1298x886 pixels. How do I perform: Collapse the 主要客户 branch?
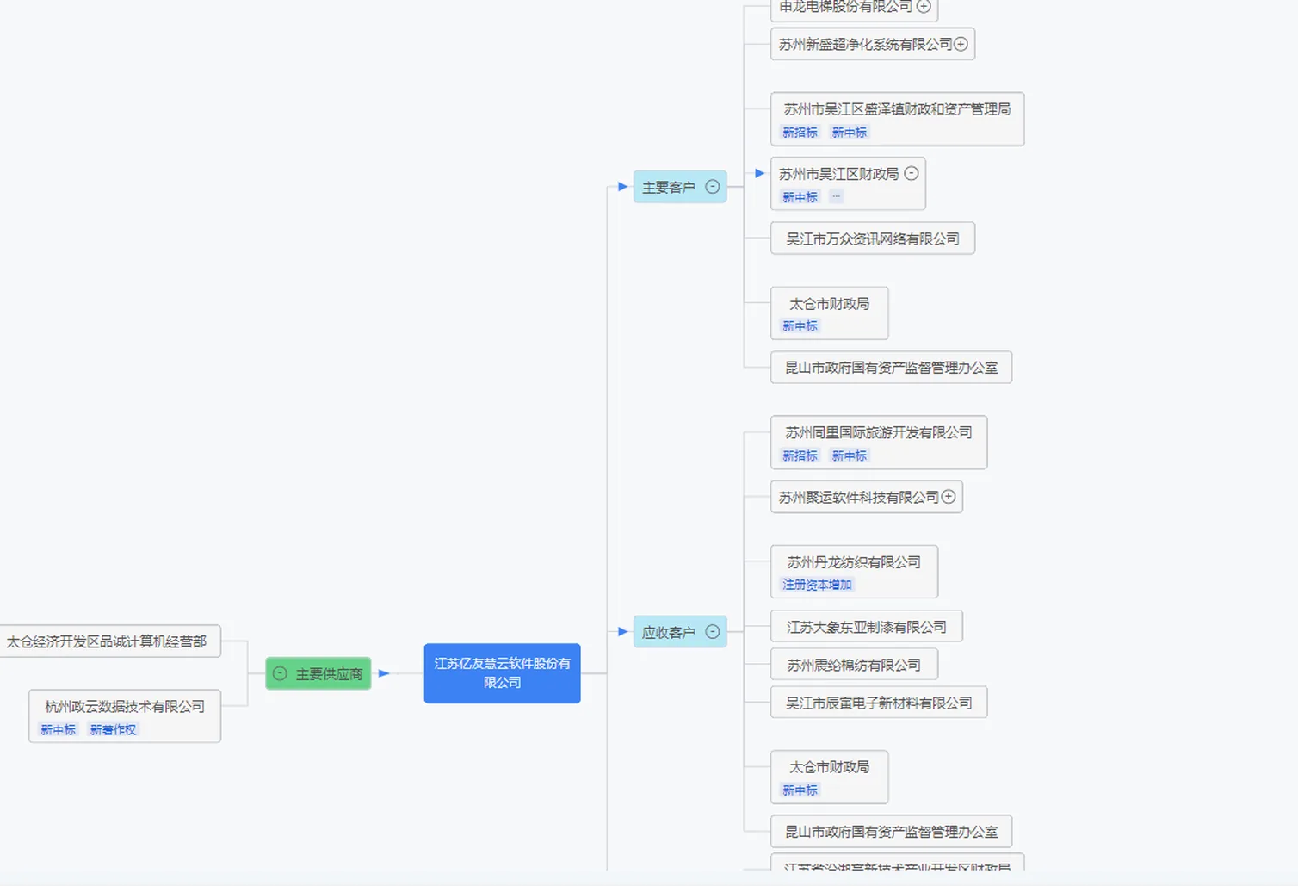(713, 187)
